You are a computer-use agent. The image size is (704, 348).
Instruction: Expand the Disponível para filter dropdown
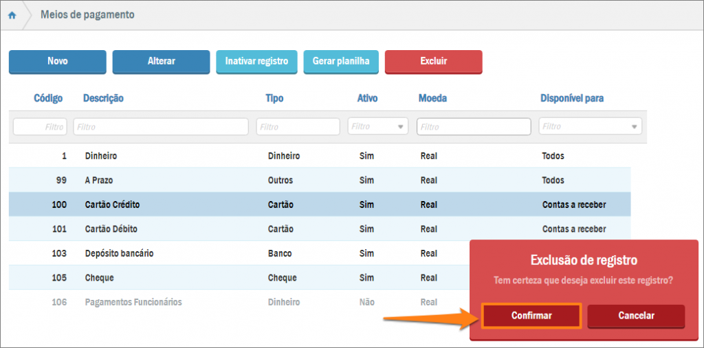pos(590,126)
